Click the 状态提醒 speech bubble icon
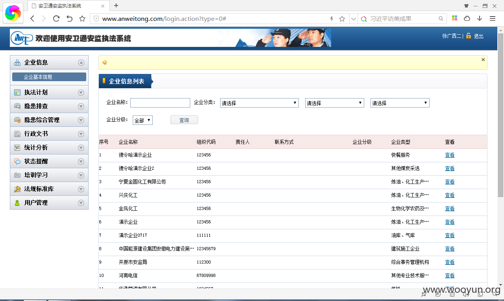The width and height of the screenshot is (504, 301). point(17,161)
